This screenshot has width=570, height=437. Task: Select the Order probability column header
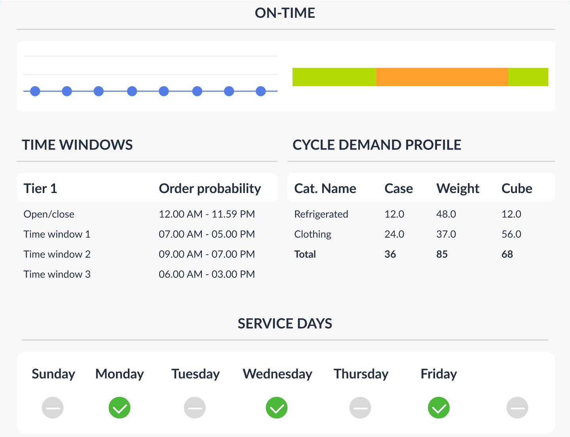click(210, 188)
